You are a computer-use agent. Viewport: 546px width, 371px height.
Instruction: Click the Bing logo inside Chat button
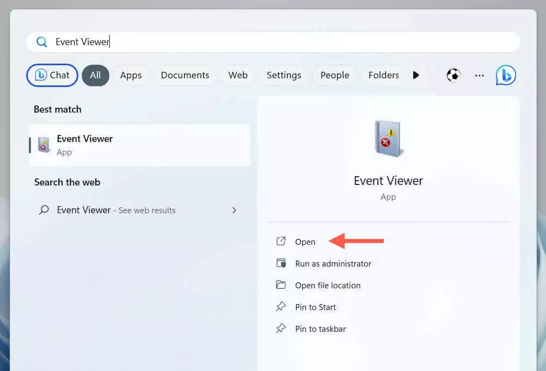pos(41,75)
